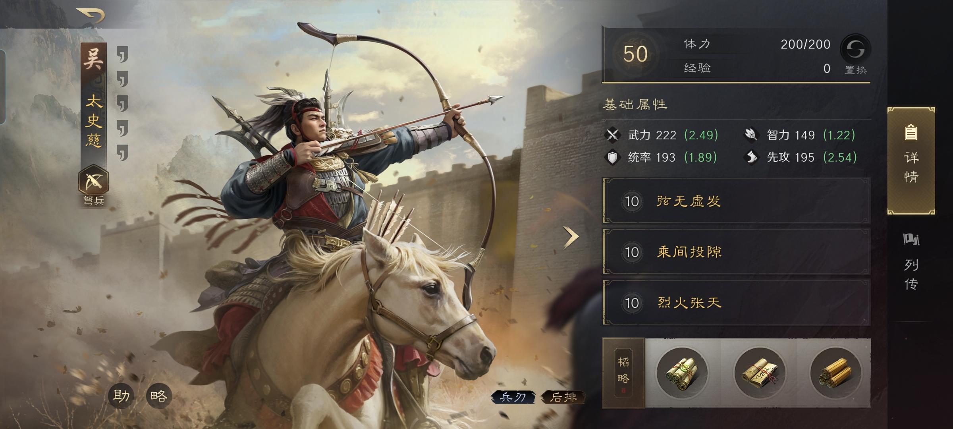The image size is (953, 429).
Task: Tap the 兵刃 tag label
Action: (x=513, y=397)
